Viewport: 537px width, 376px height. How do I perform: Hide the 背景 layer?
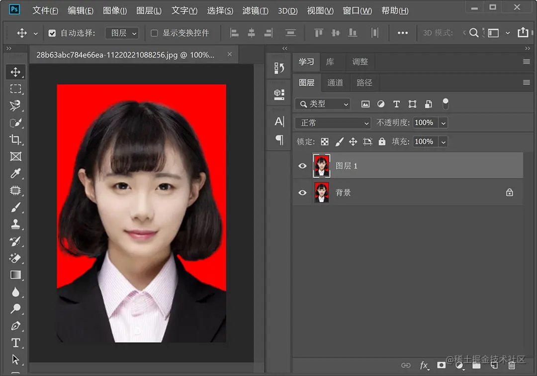click(302, 193)
